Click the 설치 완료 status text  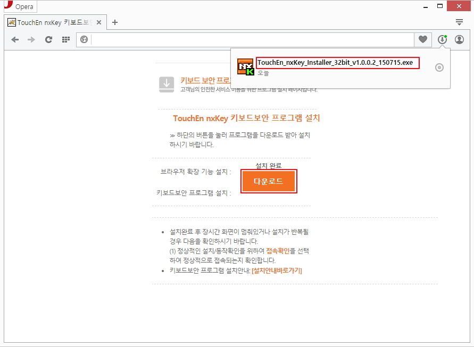269,166
